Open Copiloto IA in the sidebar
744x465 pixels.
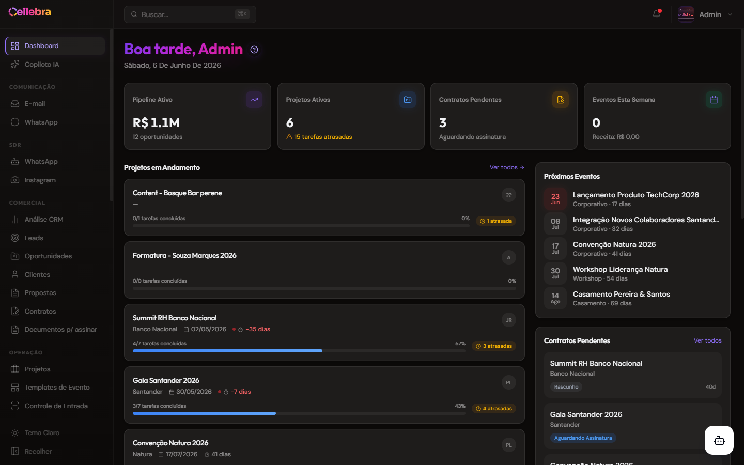click(x=55, y=65)
